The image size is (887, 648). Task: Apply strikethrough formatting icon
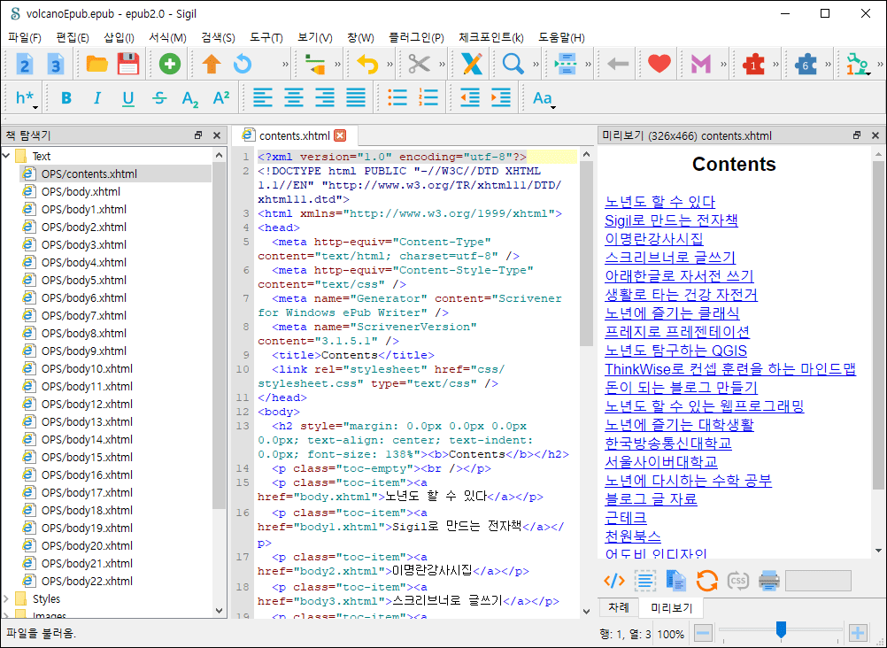click(159, 98)
